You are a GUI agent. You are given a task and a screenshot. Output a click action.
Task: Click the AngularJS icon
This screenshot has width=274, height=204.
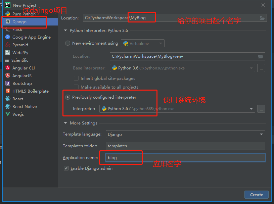pos(8,75)
